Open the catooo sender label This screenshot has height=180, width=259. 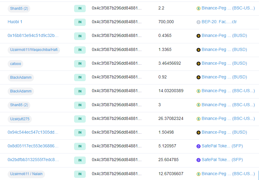click(x=16, y=64)
